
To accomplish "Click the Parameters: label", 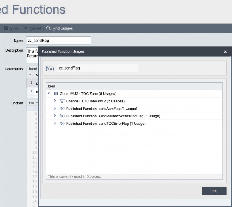I will pos(15,69).
